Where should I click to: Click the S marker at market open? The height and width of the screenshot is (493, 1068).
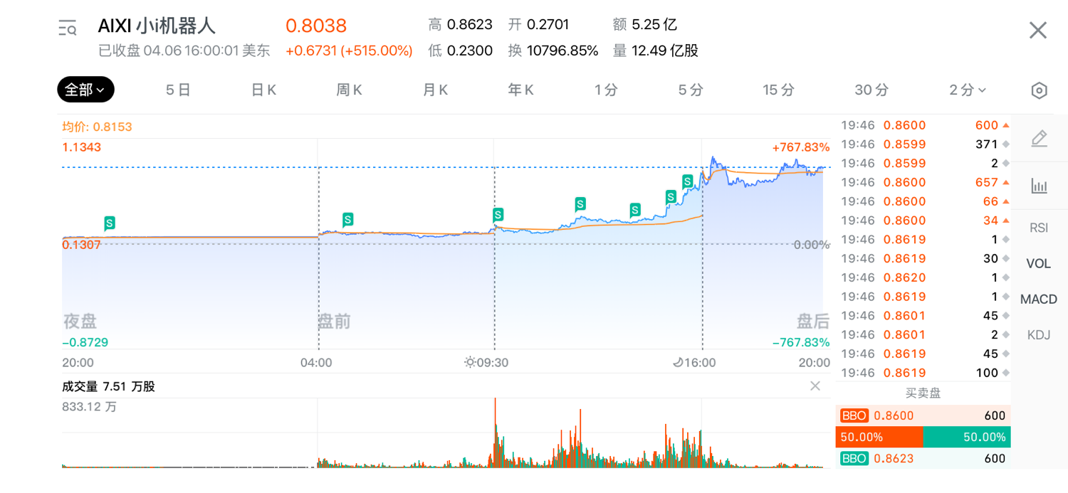coord(498,214)
